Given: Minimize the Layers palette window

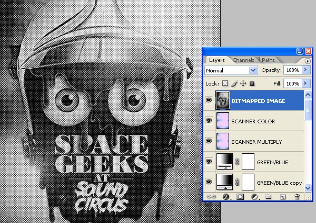Looking at the screenshot, I should [300, 51].
